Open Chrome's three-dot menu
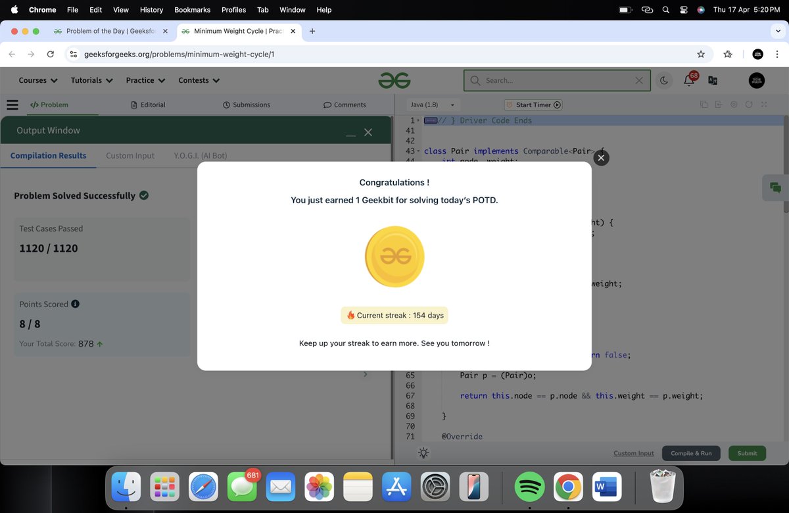Screen dimensions: 789x513 (777, 54)
